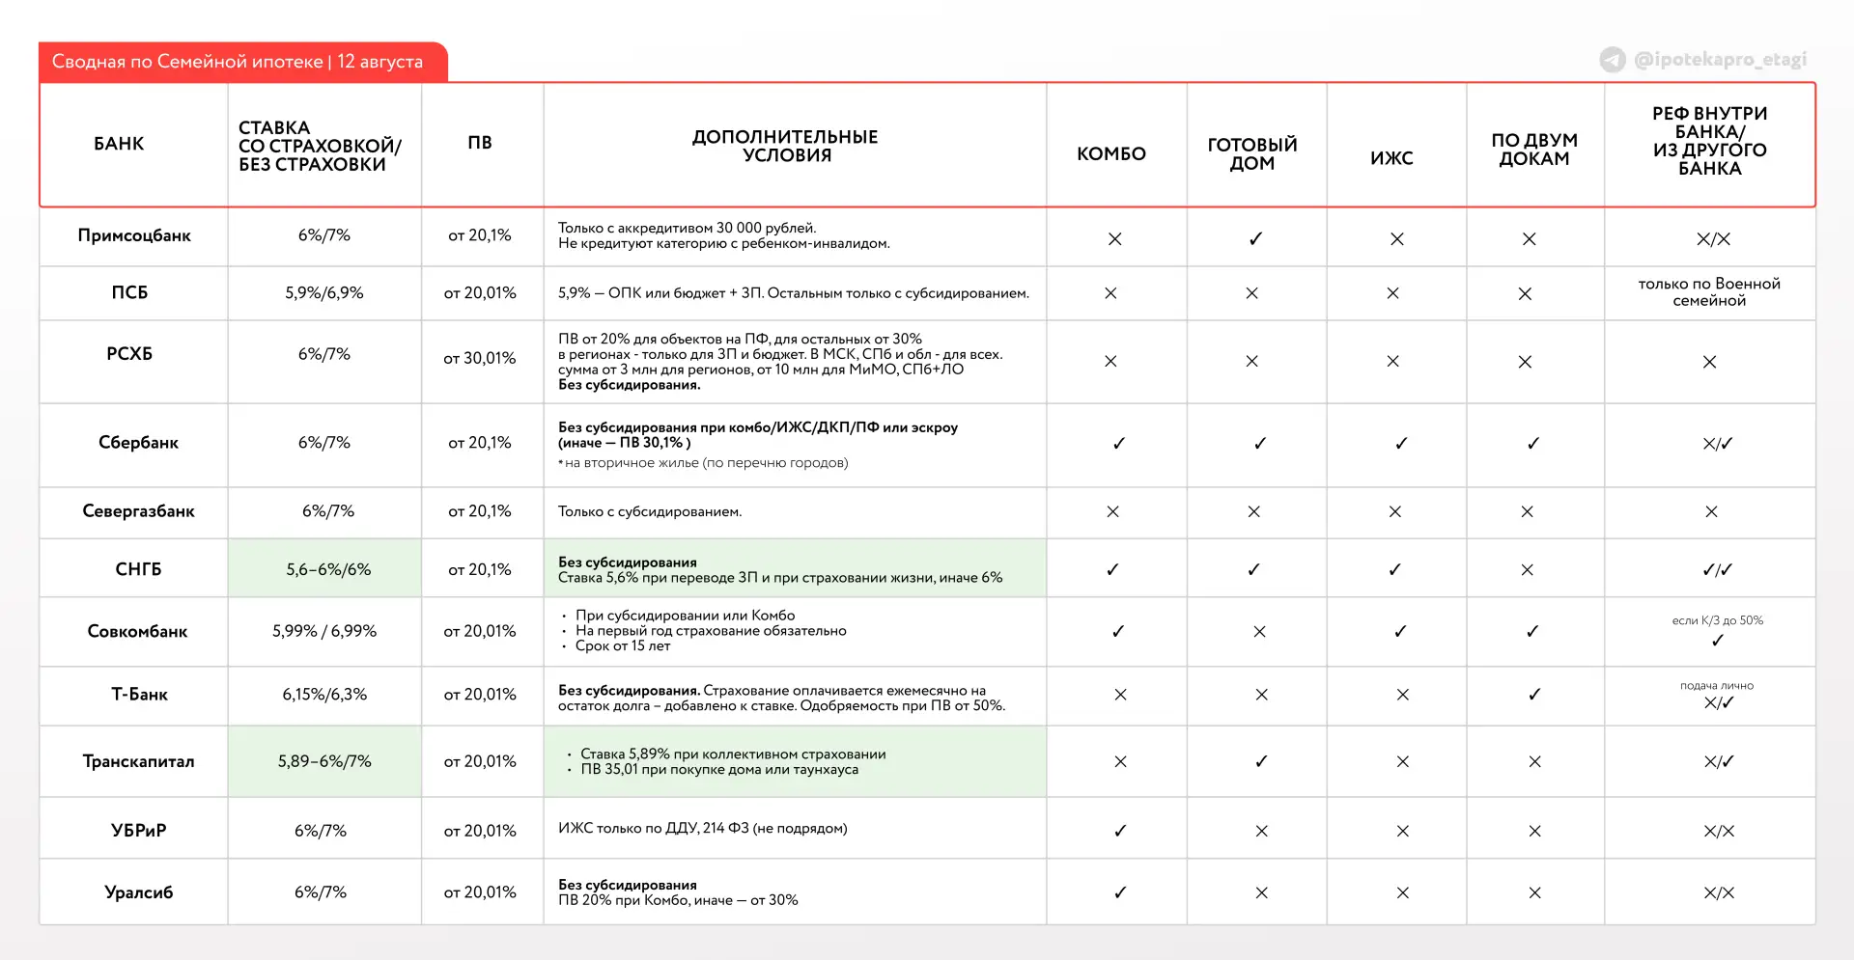Click the Сбербанк bank name

point(138,443)
